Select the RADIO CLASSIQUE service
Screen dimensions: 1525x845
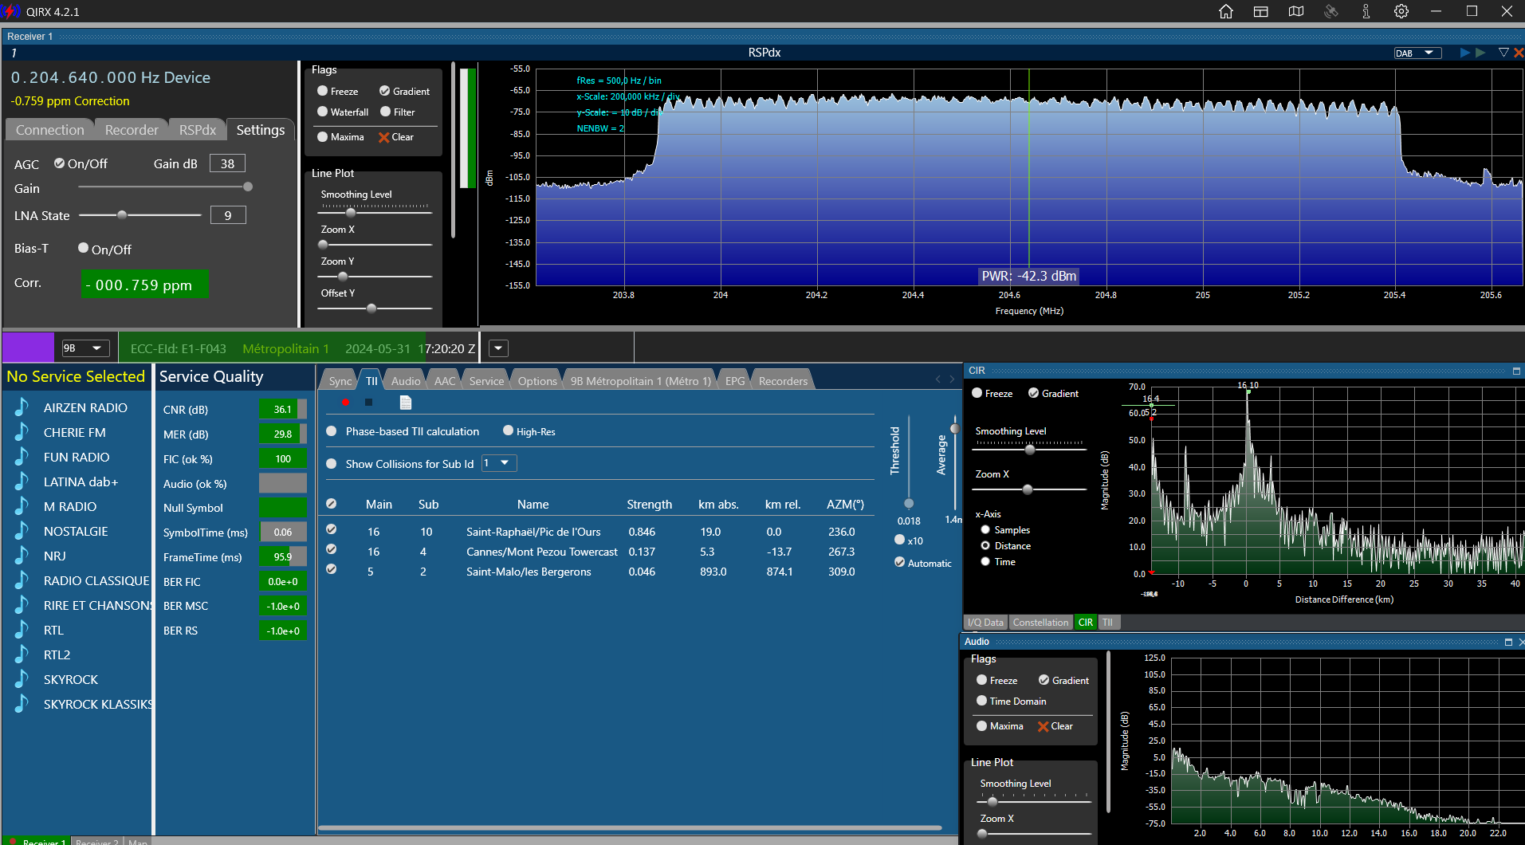click(x=96, y=580)
